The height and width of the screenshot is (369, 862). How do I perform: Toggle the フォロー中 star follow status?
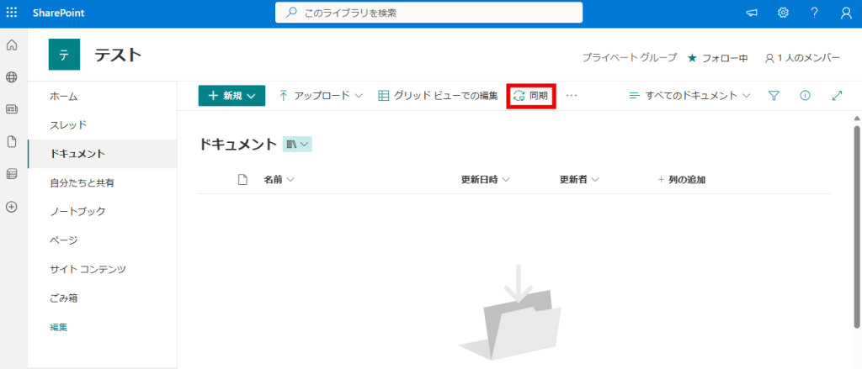click(717, 58)
